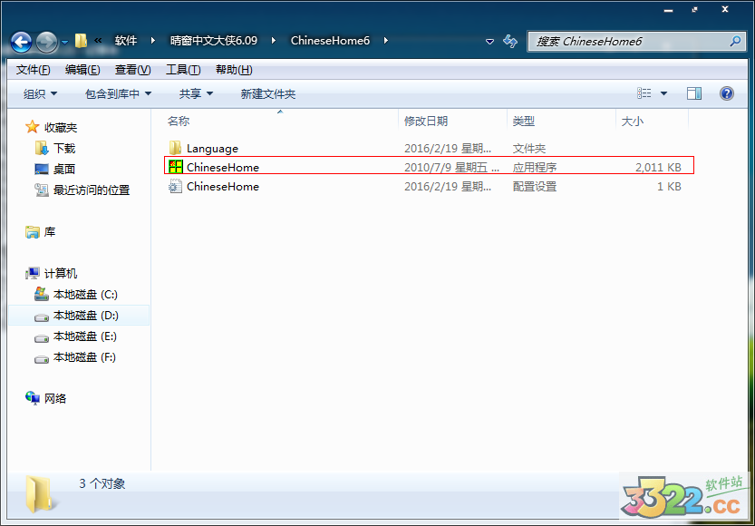Viewport: 755px width, 526px height.
Task: Click the change view icon
Action: coord(644,93)
